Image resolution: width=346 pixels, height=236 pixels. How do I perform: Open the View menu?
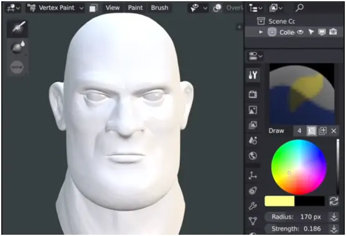(112, 7)
